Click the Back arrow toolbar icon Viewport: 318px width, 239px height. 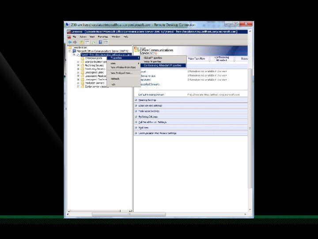tap(70, 42)
